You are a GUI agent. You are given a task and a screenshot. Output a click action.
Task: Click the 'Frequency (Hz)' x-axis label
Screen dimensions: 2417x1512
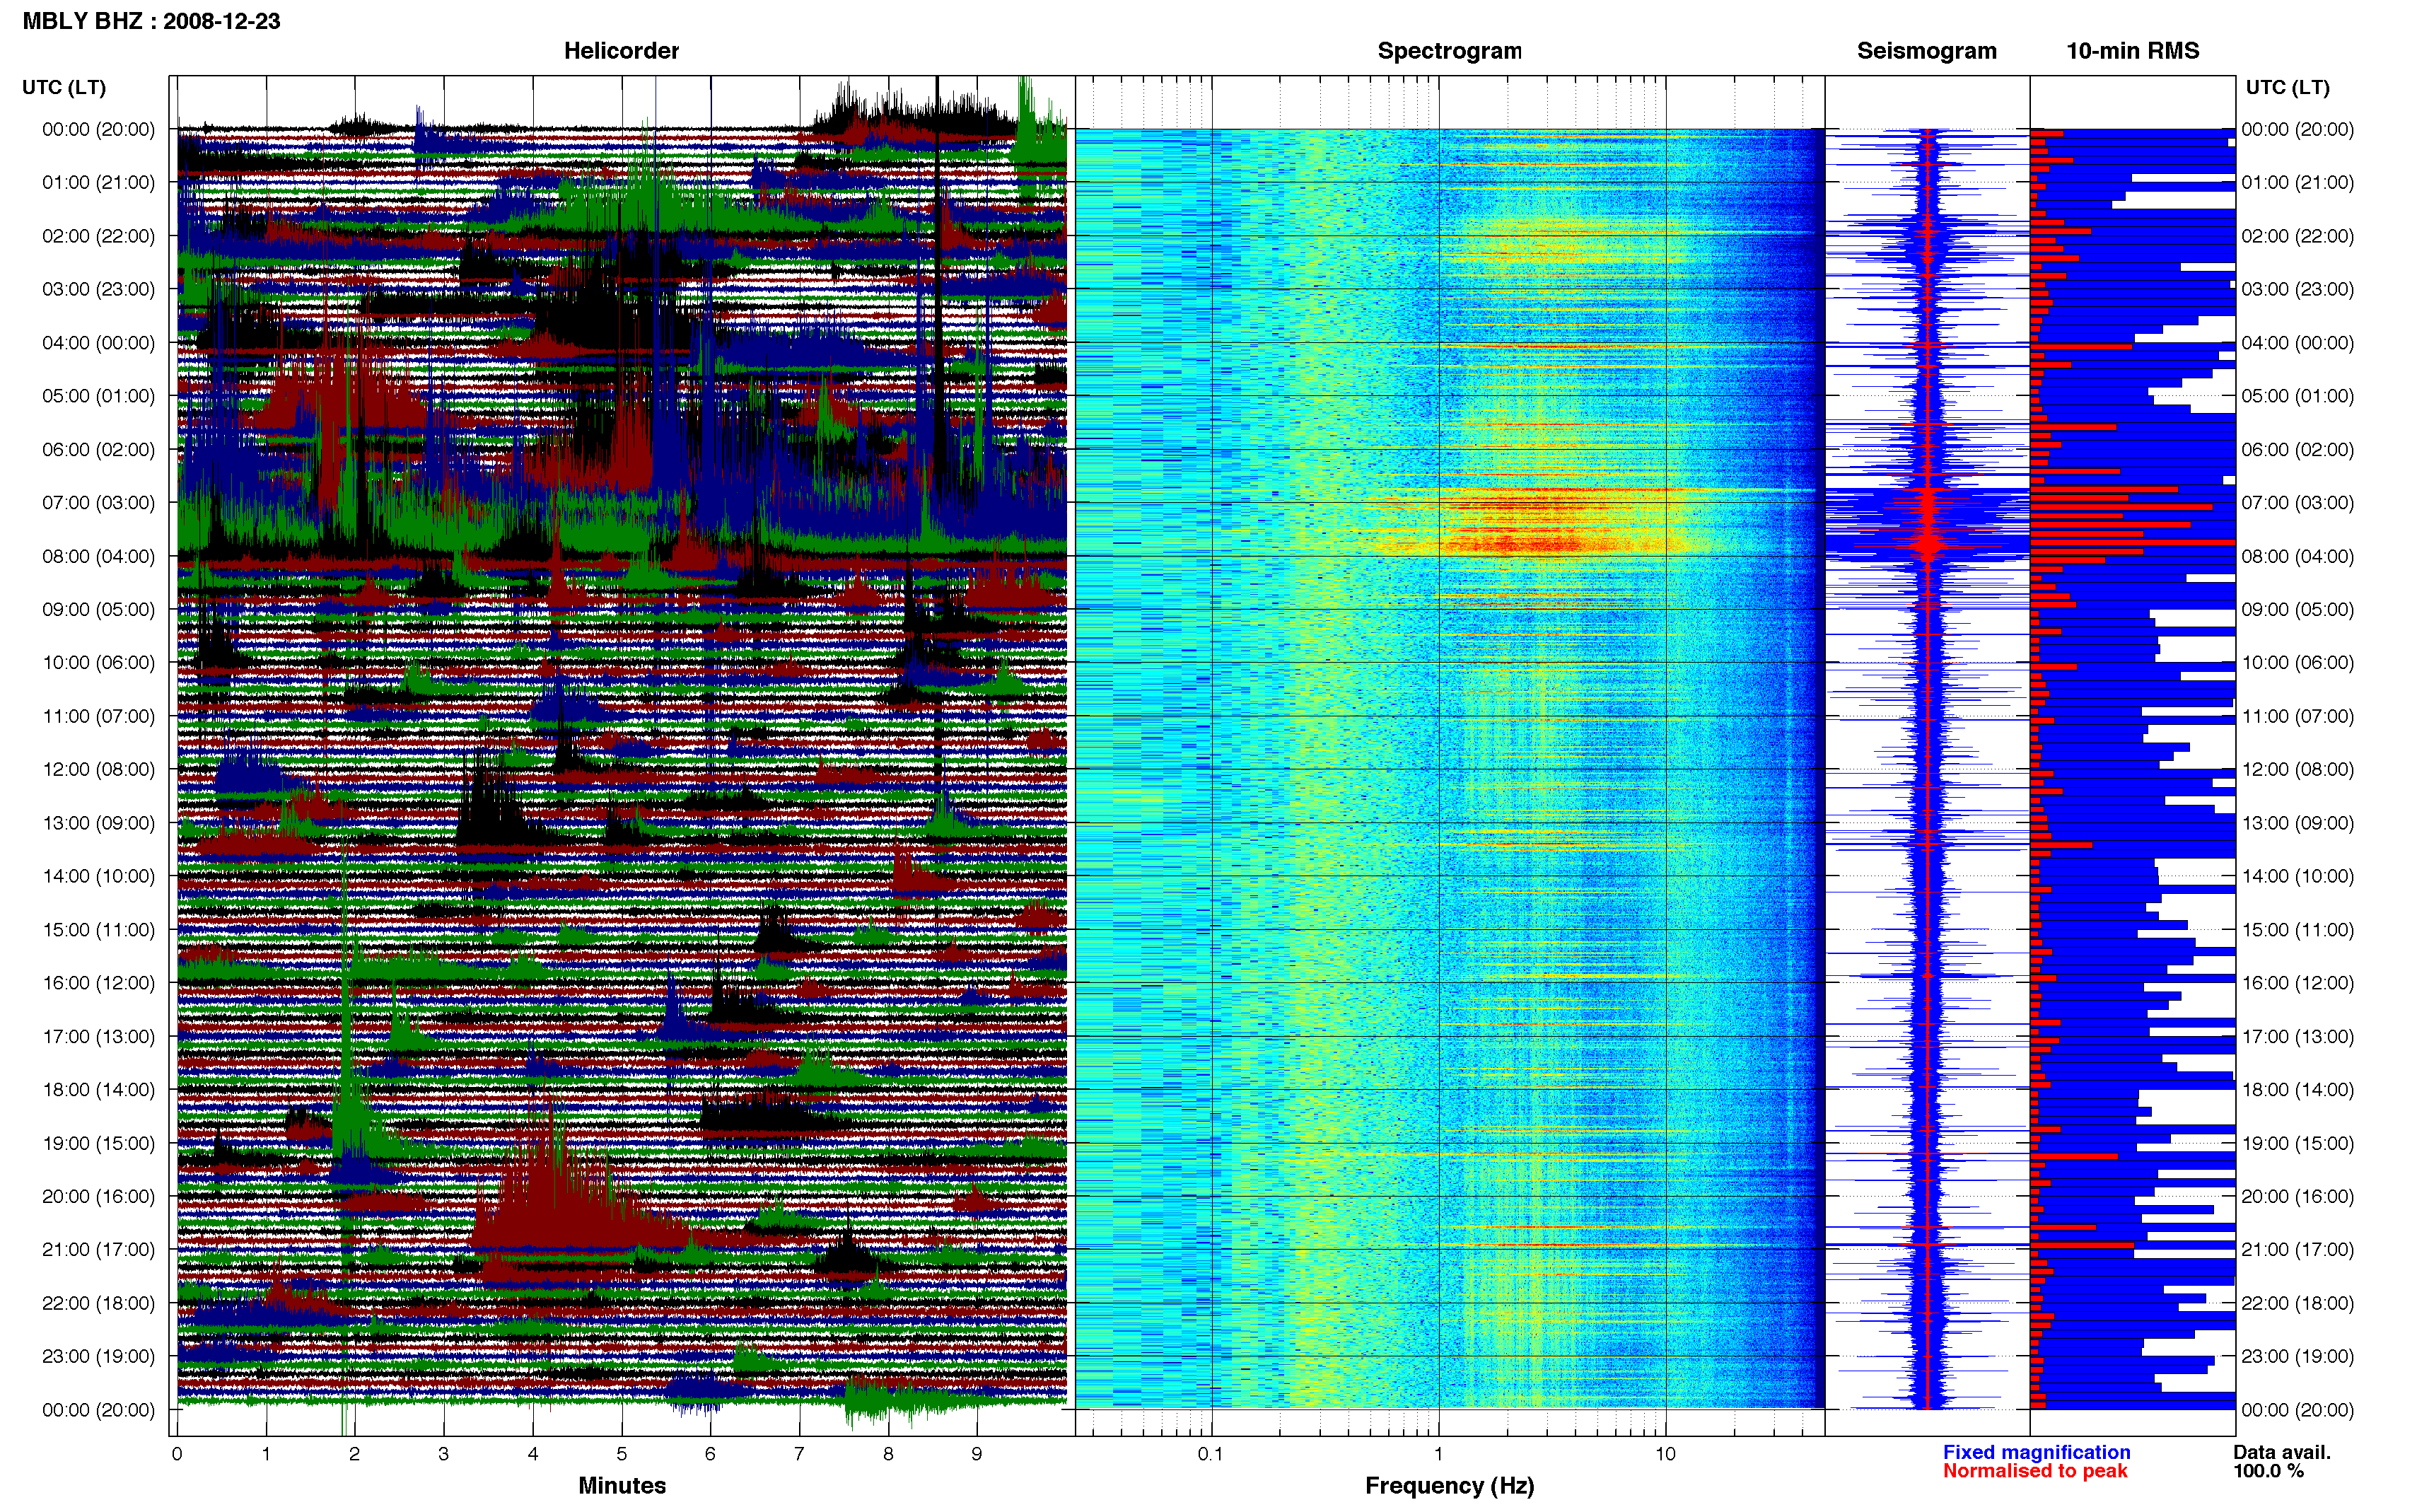(1450, 1485)
